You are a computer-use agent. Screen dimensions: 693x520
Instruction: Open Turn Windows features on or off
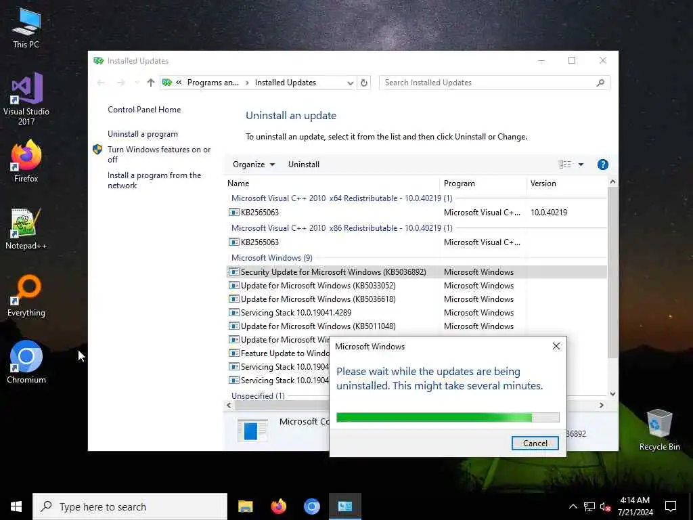158,154
